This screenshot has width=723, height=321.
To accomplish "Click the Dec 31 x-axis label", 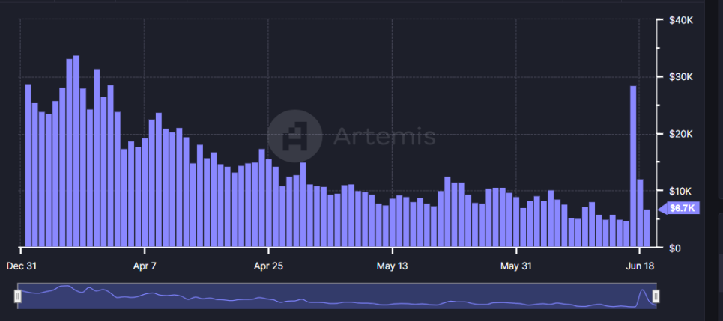I will pyautogui.click(x=22, y=266).
